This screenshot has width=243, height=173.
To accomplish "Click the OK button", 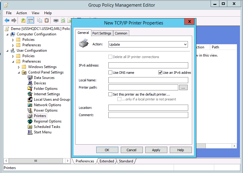I will (x=107, y=150).
